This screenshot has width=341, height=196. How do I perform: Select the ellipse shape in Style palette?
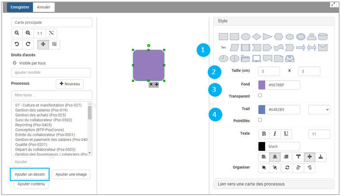point(245,37)
